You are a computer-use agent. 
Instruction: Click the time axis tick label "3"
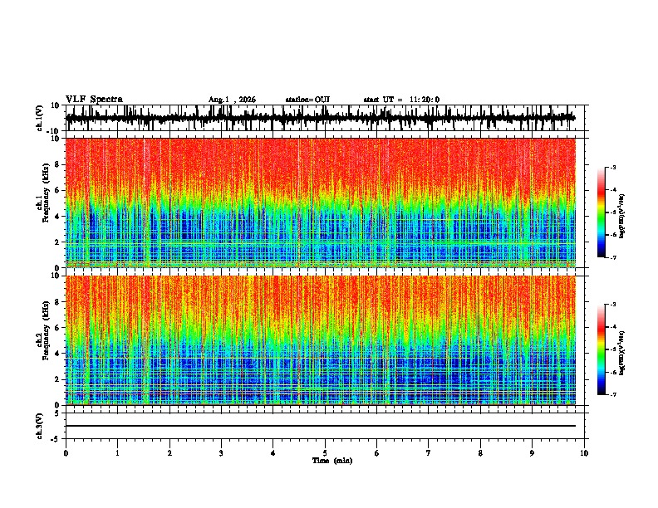point(221,453)
